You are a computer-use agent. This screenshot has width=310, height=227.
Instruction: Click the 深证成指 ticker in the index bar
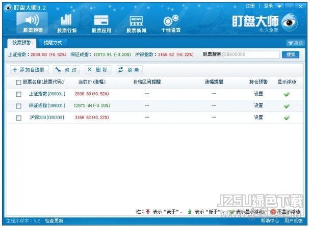[x=100, y=54]
